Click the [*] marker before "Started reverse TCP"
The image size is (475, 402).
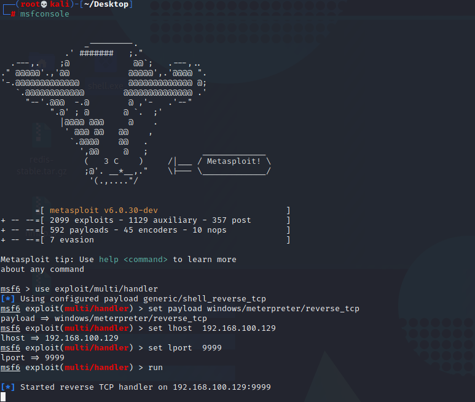pyautogui.click(x=8, y=387)
